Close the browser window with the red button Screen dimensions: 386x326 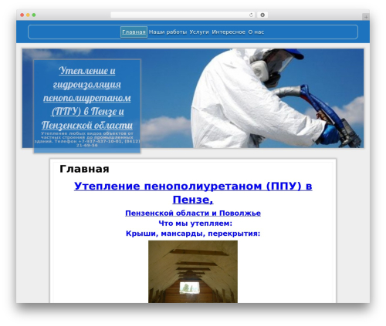(22, 15)
